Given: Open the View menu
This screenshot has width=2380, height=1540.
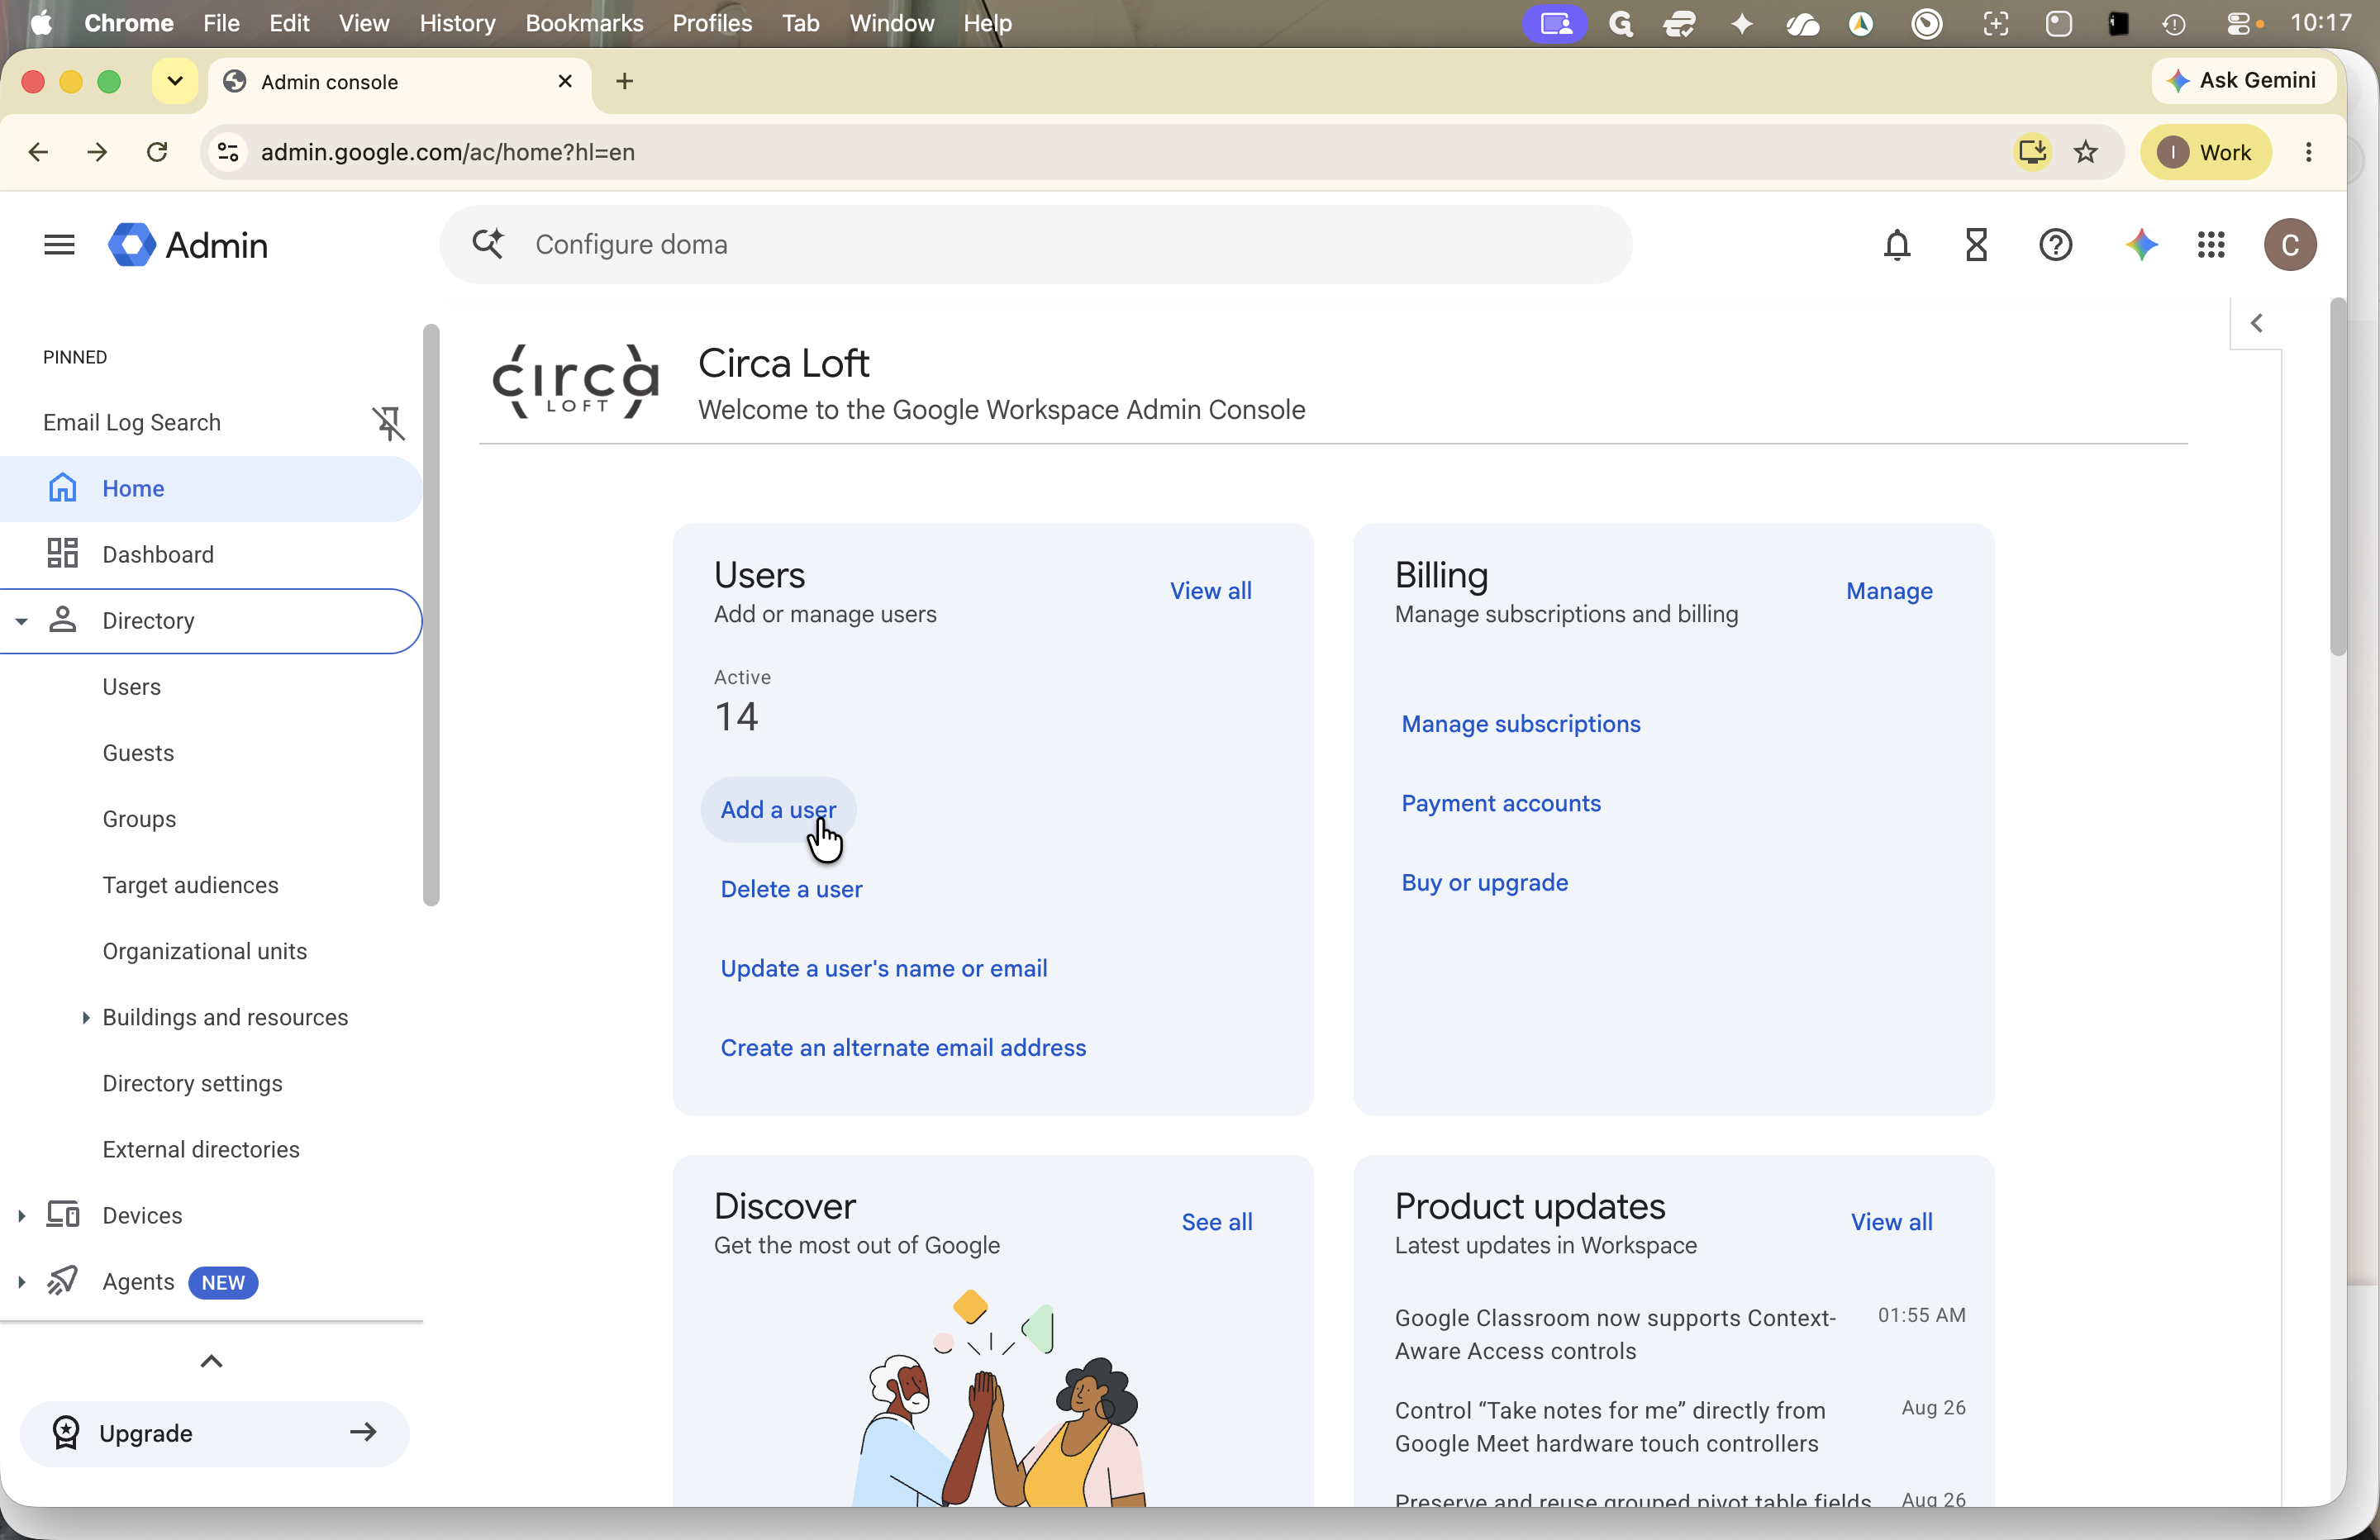Looking at the screenshot, I should (x=364, y=23).
